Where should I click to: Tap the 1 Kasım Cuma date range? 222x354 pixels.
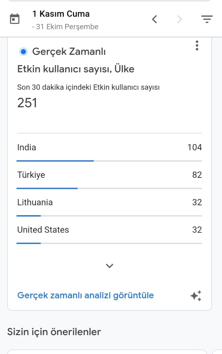point(61,14)
